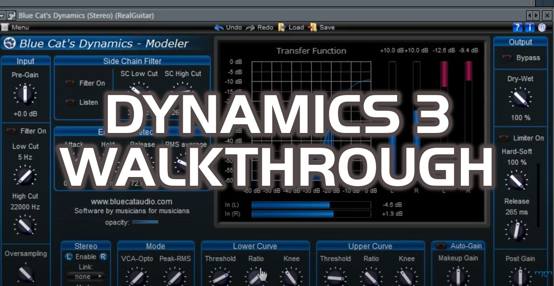Click the Oversampling knob
The width and height of the screenshot is (554, 286).
point(25,273)
